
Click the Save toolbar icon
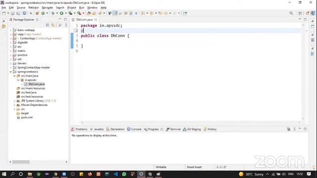pos(12,13)
